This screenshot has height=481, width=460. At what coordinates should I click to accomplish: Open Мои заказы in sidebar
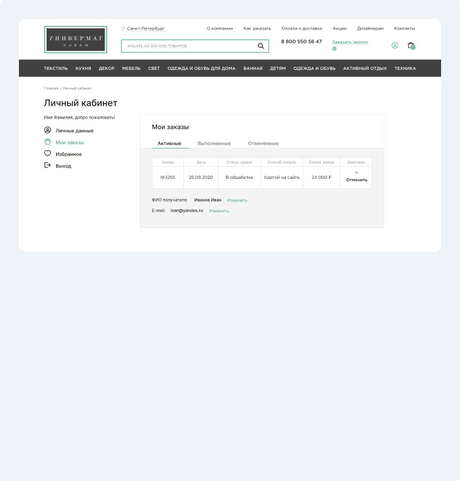pyautogui.click(x=70, y=142)
